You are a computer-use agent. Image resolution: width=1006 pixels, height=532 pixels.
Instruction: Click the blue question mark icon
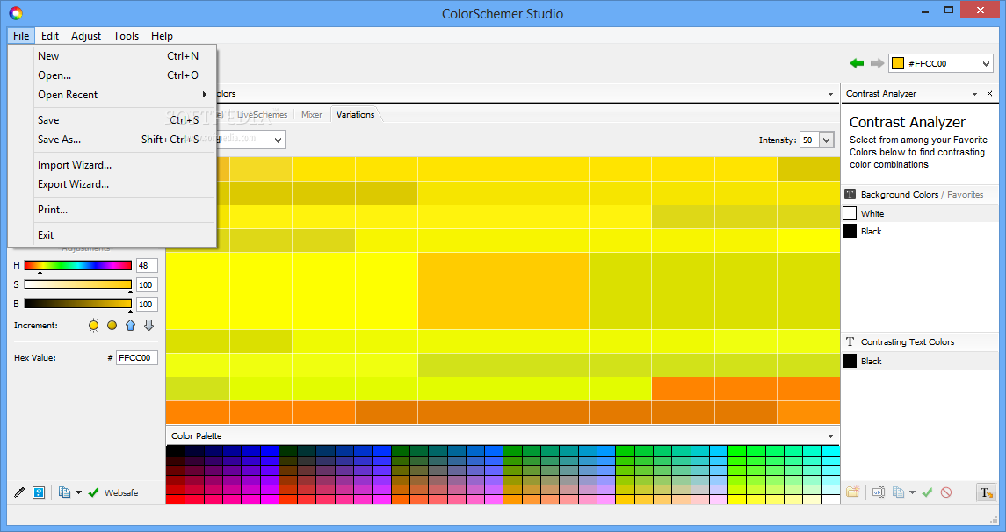pos(39,492)
